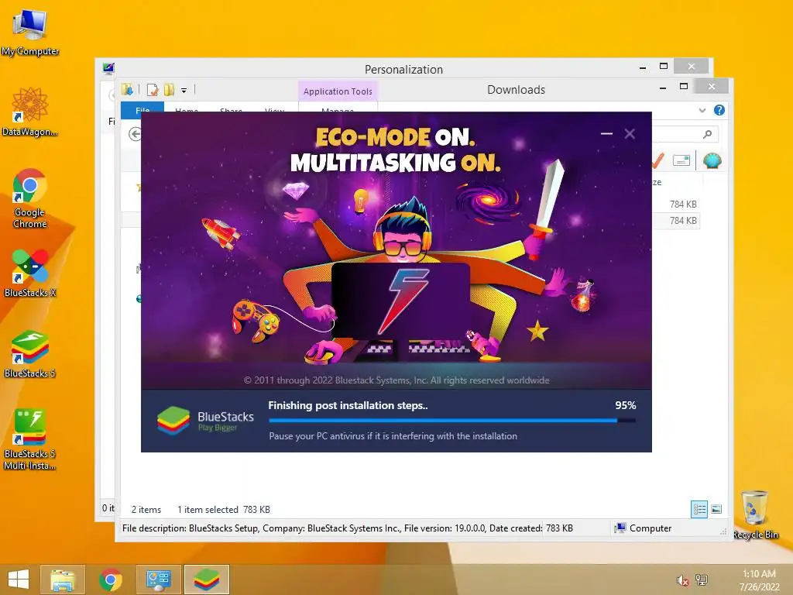Select the BlueStacks installer taskbar button
The width and height of the screenshot is (793, 595).
click(206, 580)
